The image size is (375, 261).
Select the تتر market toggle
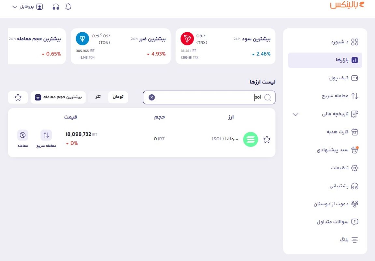point(98,98)
